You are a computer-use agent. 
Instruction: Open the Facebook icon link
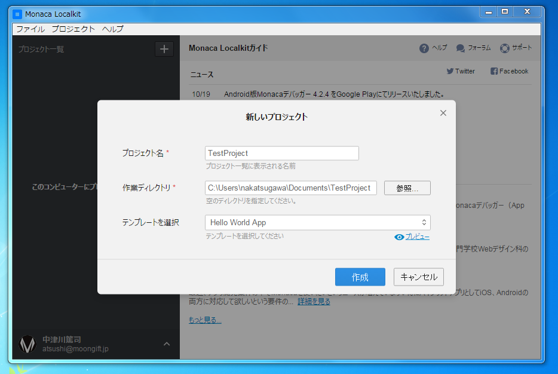click(494, 71)
